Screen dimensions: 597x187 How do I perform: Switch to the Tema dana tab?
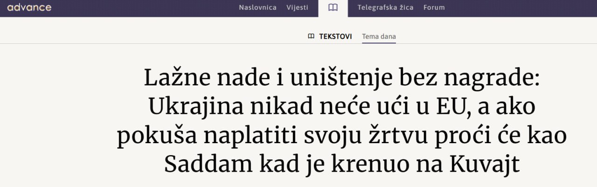point(379,36)
